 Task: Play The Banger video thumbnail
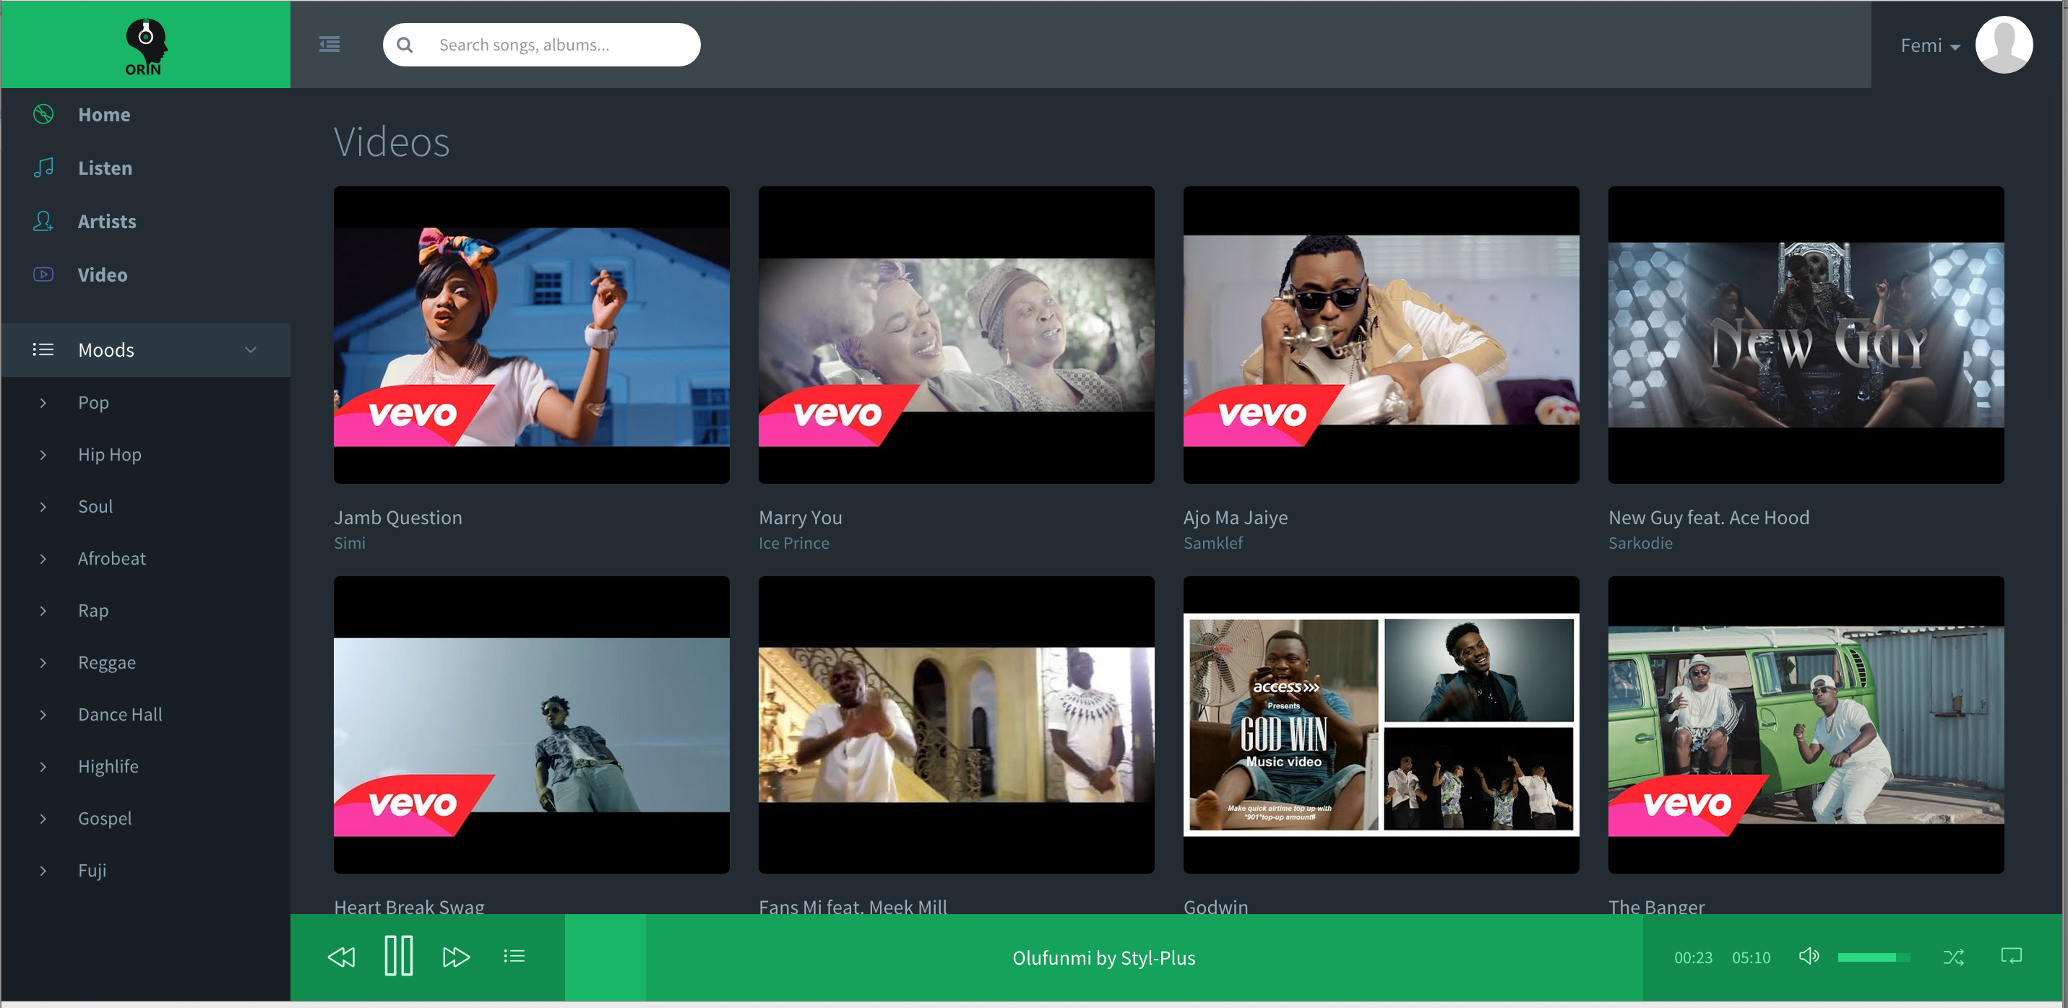pyautogui.click(x=1806, y=725)
